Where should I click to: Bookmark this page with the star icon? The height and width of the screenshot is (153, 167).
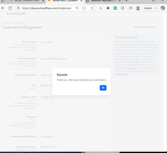tap(92, 8)
